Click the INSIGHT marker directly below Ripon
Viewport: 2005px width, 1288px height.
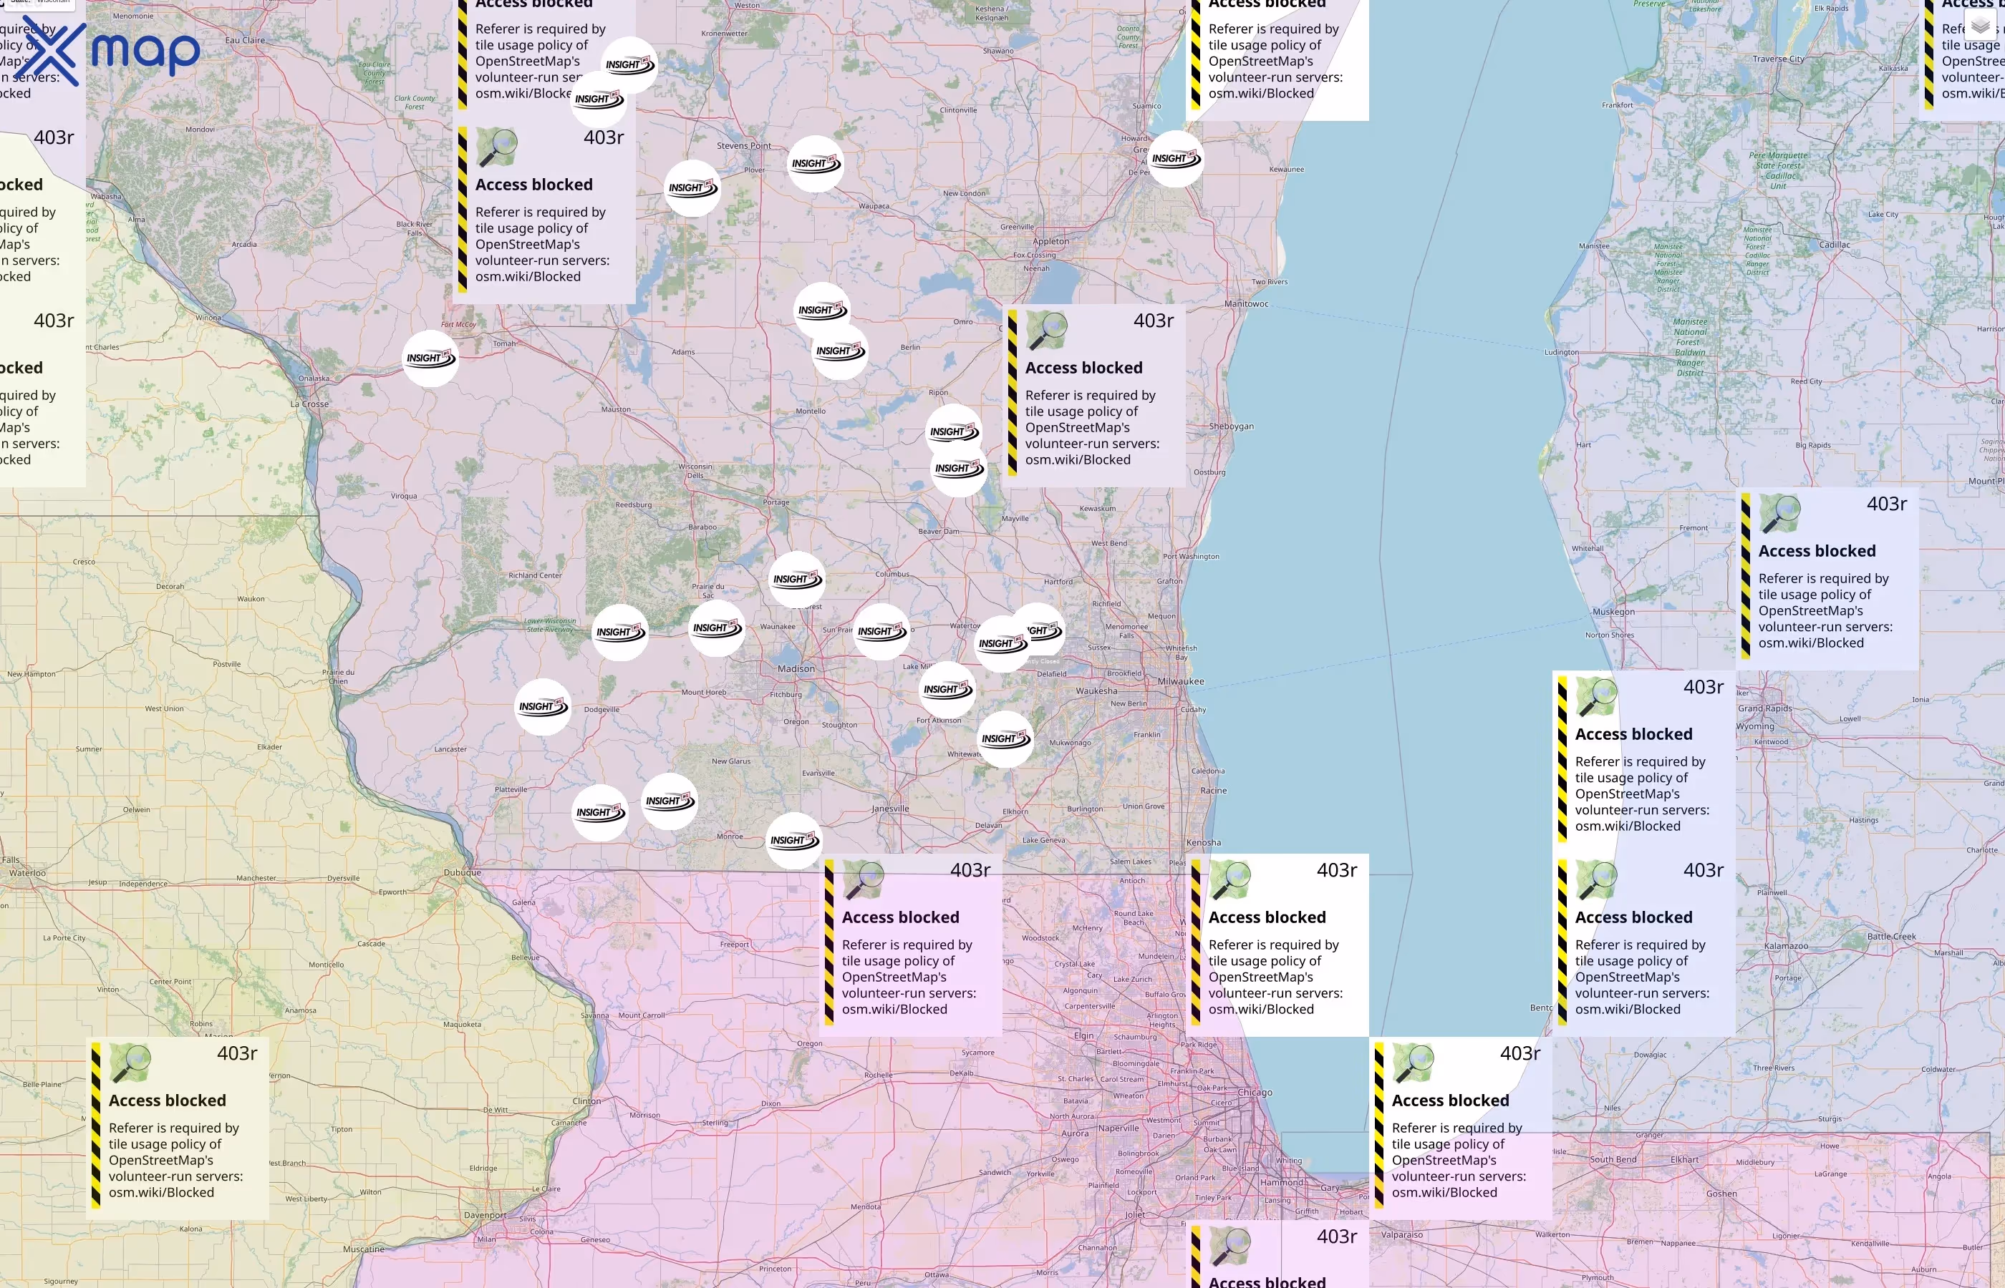[954, 432]
